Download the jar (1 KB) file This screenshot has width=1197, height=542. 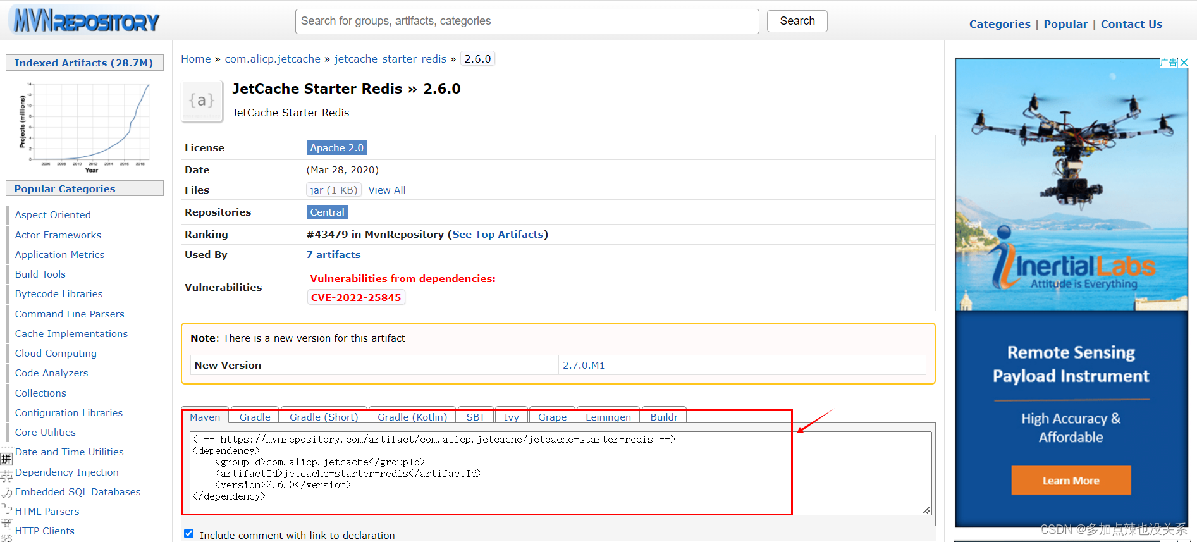point(333,190)
